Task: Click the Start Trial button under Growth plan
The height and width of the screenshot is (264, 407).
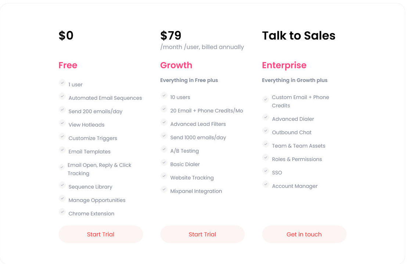Action: [x=202, y=234]
